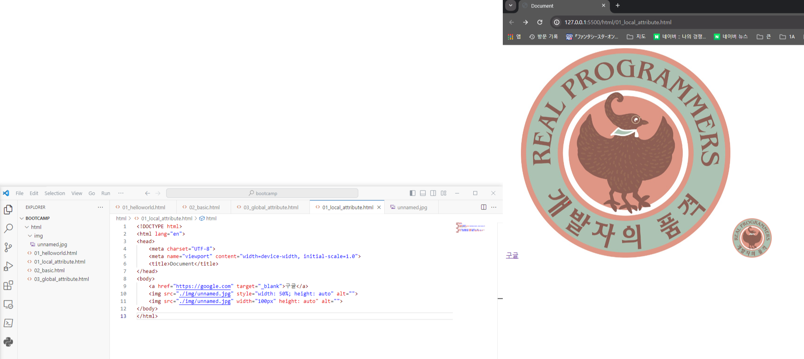This screenshot has width=804, height=359.
Task: Open the apps bookmark shortcut
Action: pos(514,37)
